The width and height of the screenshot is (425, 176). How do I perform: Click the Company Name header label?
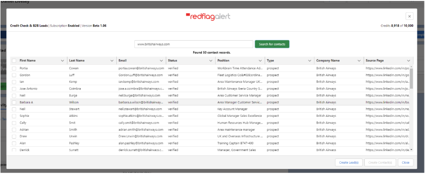[328, 61]
